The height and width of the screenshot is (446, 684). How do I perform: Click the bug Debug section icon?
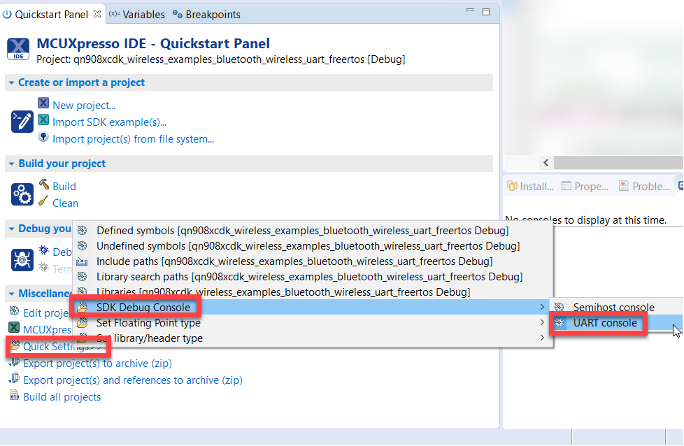(22, 260)
